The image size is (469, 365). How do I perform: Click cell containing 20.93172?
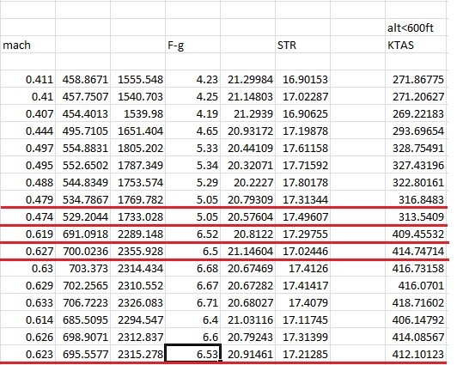pyautogui.click(x=248, y=131)
